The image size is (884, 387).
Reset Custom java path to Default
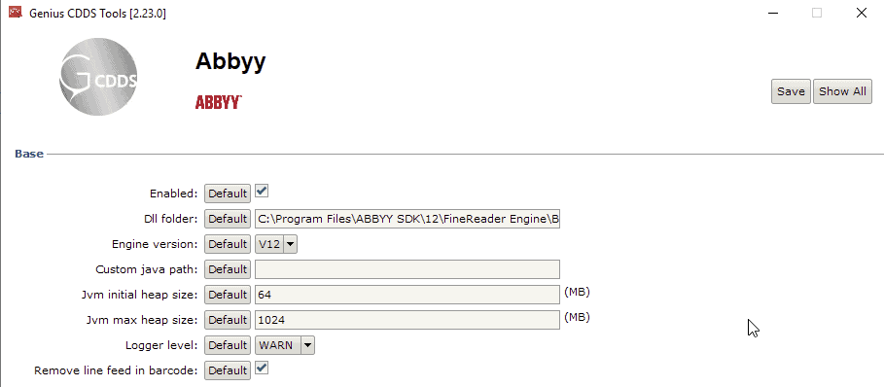pos(228,269)
